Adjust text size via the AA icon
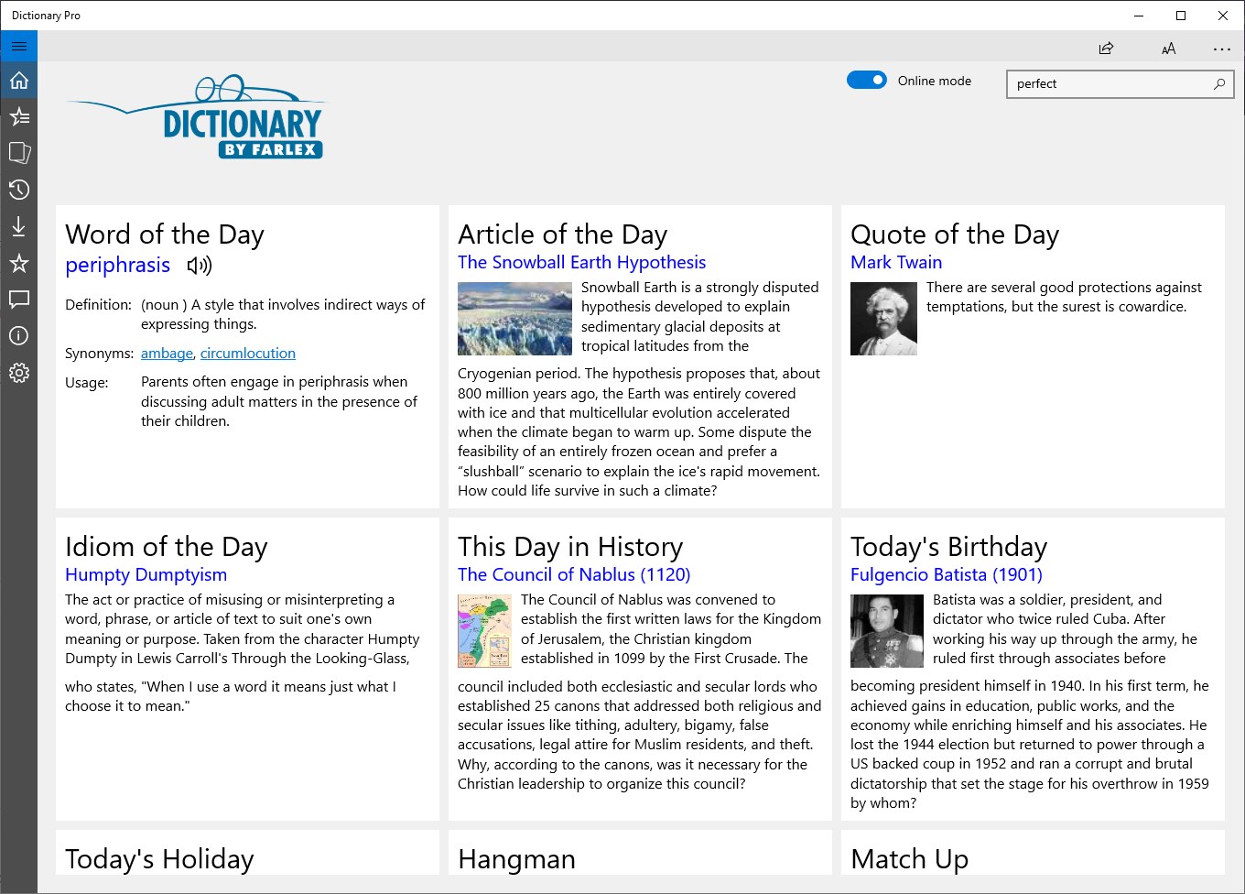The image size is (1245, 894). tap(1168, 48)
